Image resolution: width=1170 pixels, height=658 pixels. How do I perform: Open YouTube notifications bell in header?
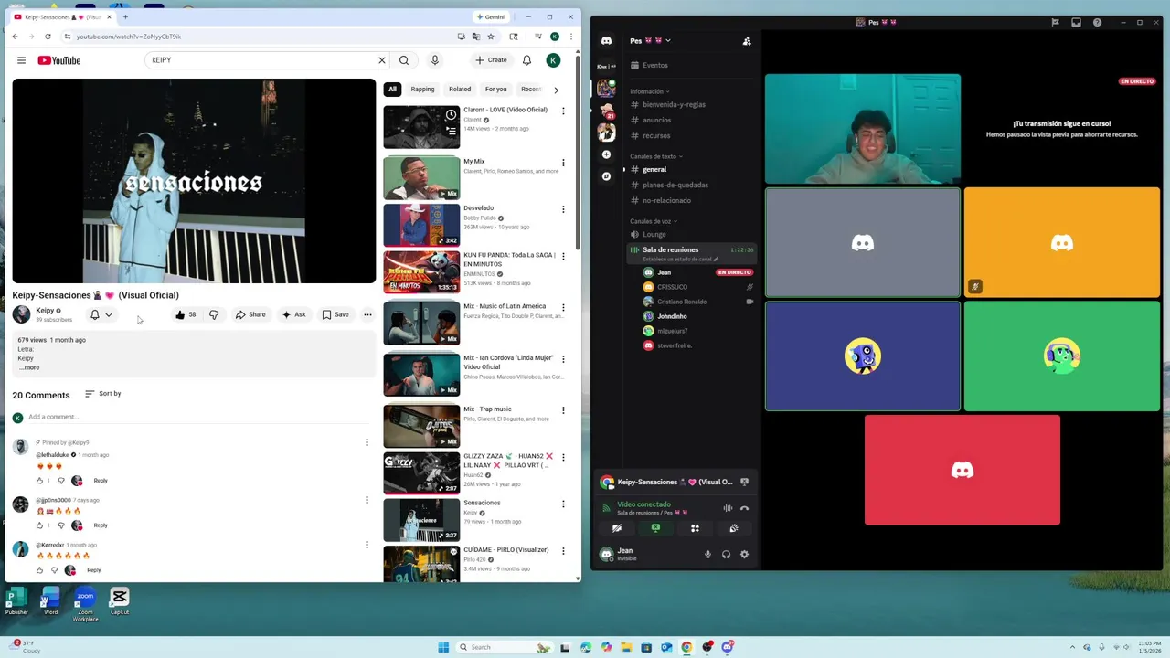point(526,60)
